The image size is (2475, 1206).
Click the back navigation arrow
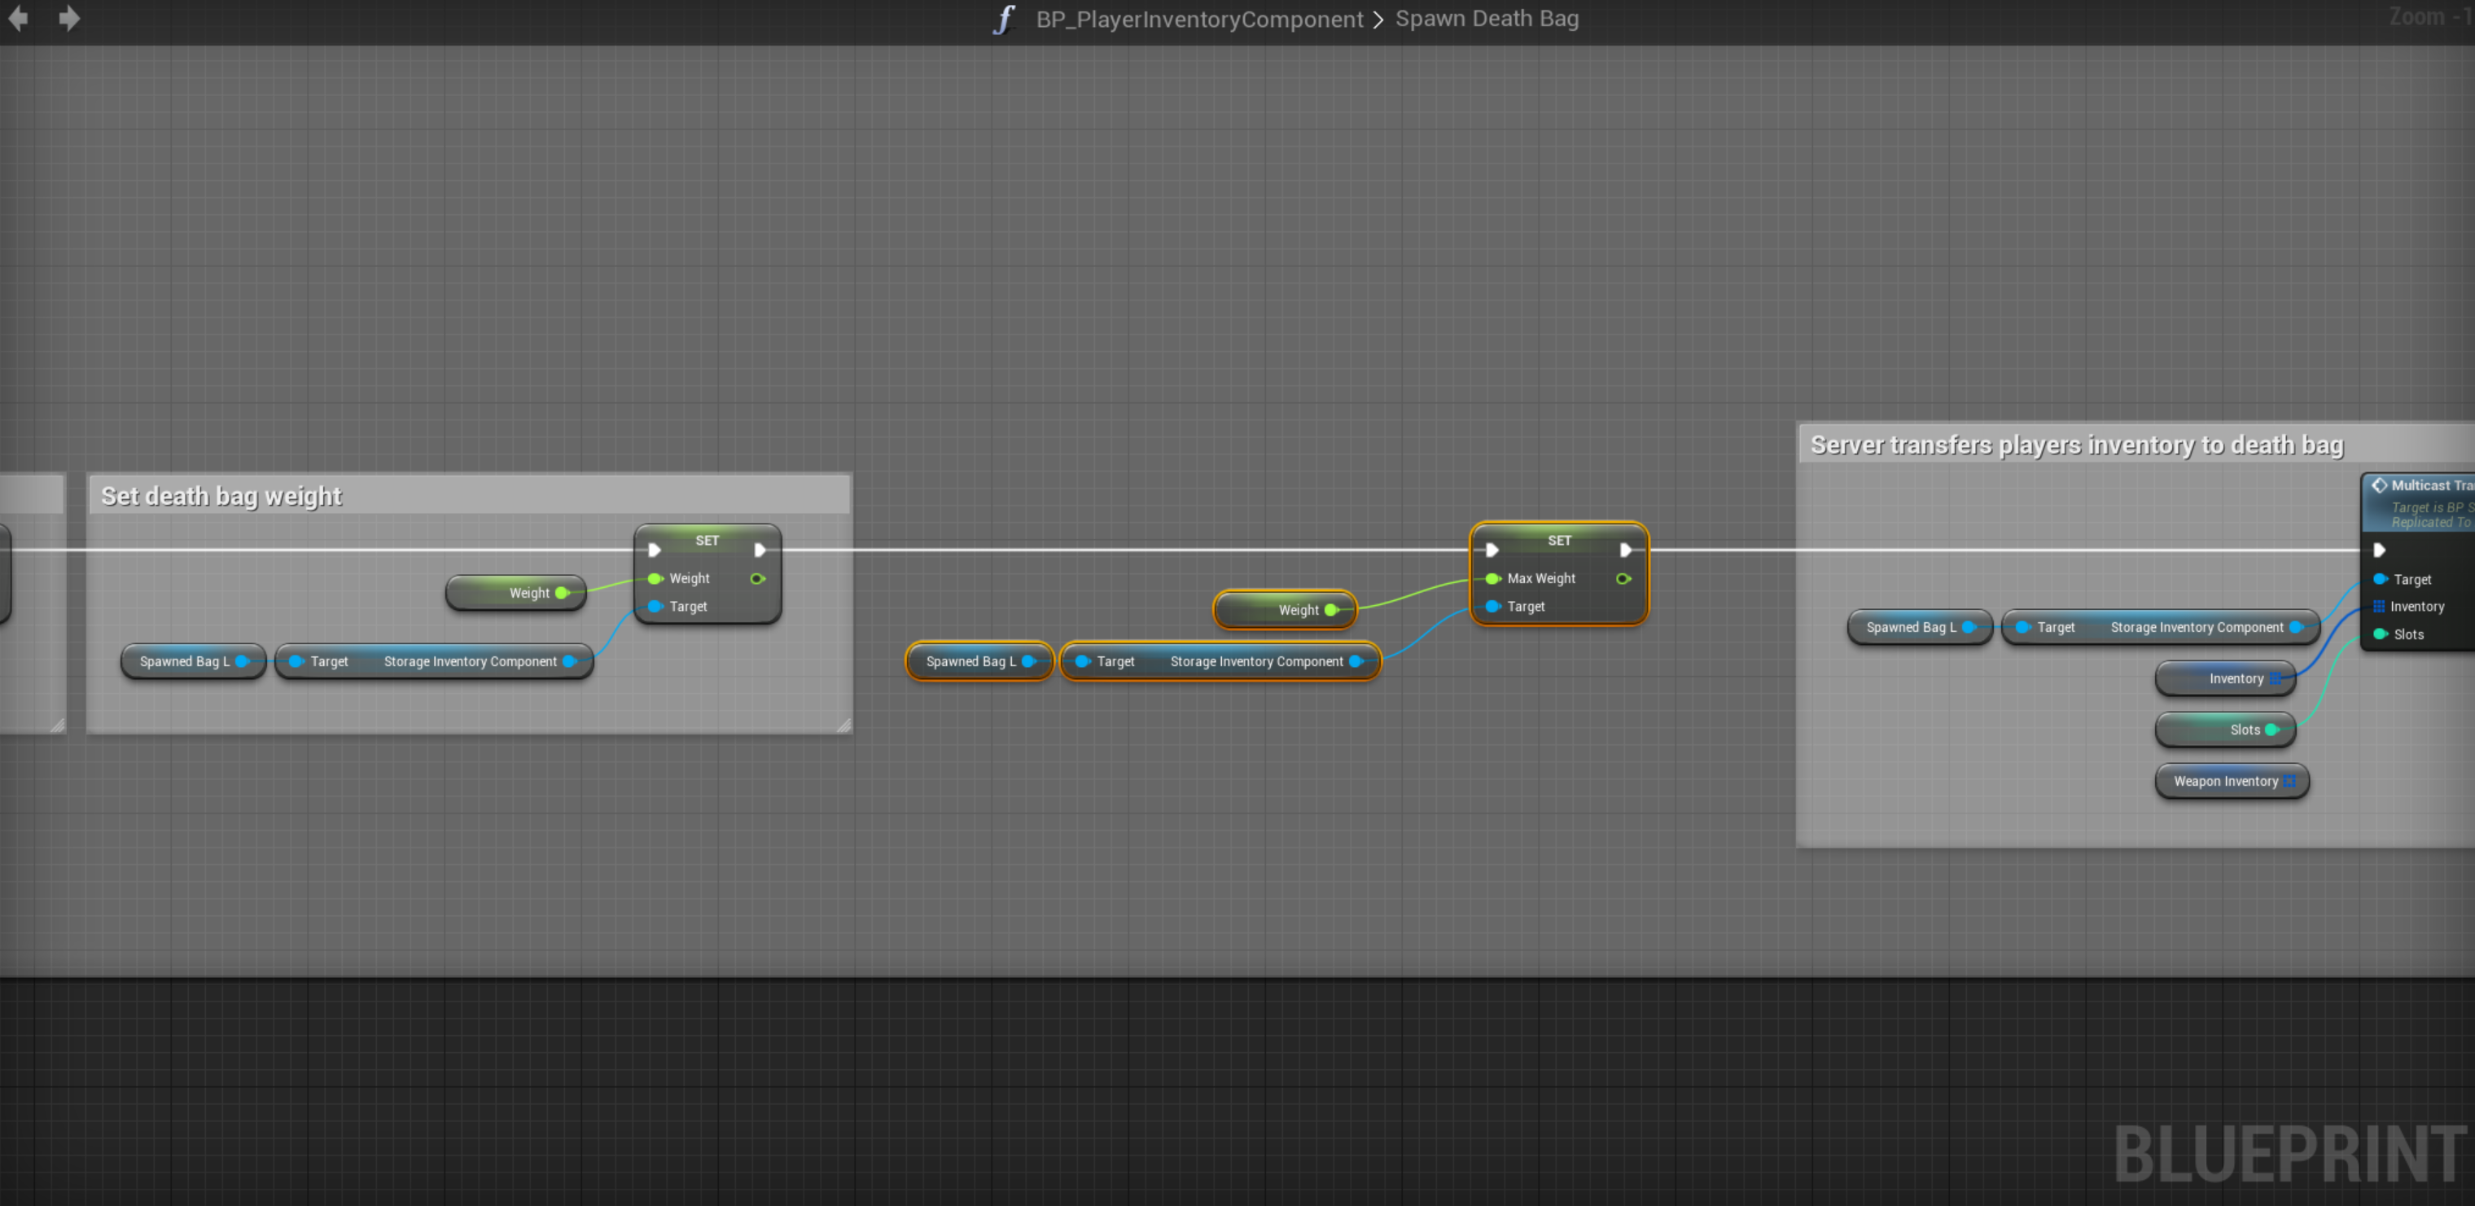18,18
